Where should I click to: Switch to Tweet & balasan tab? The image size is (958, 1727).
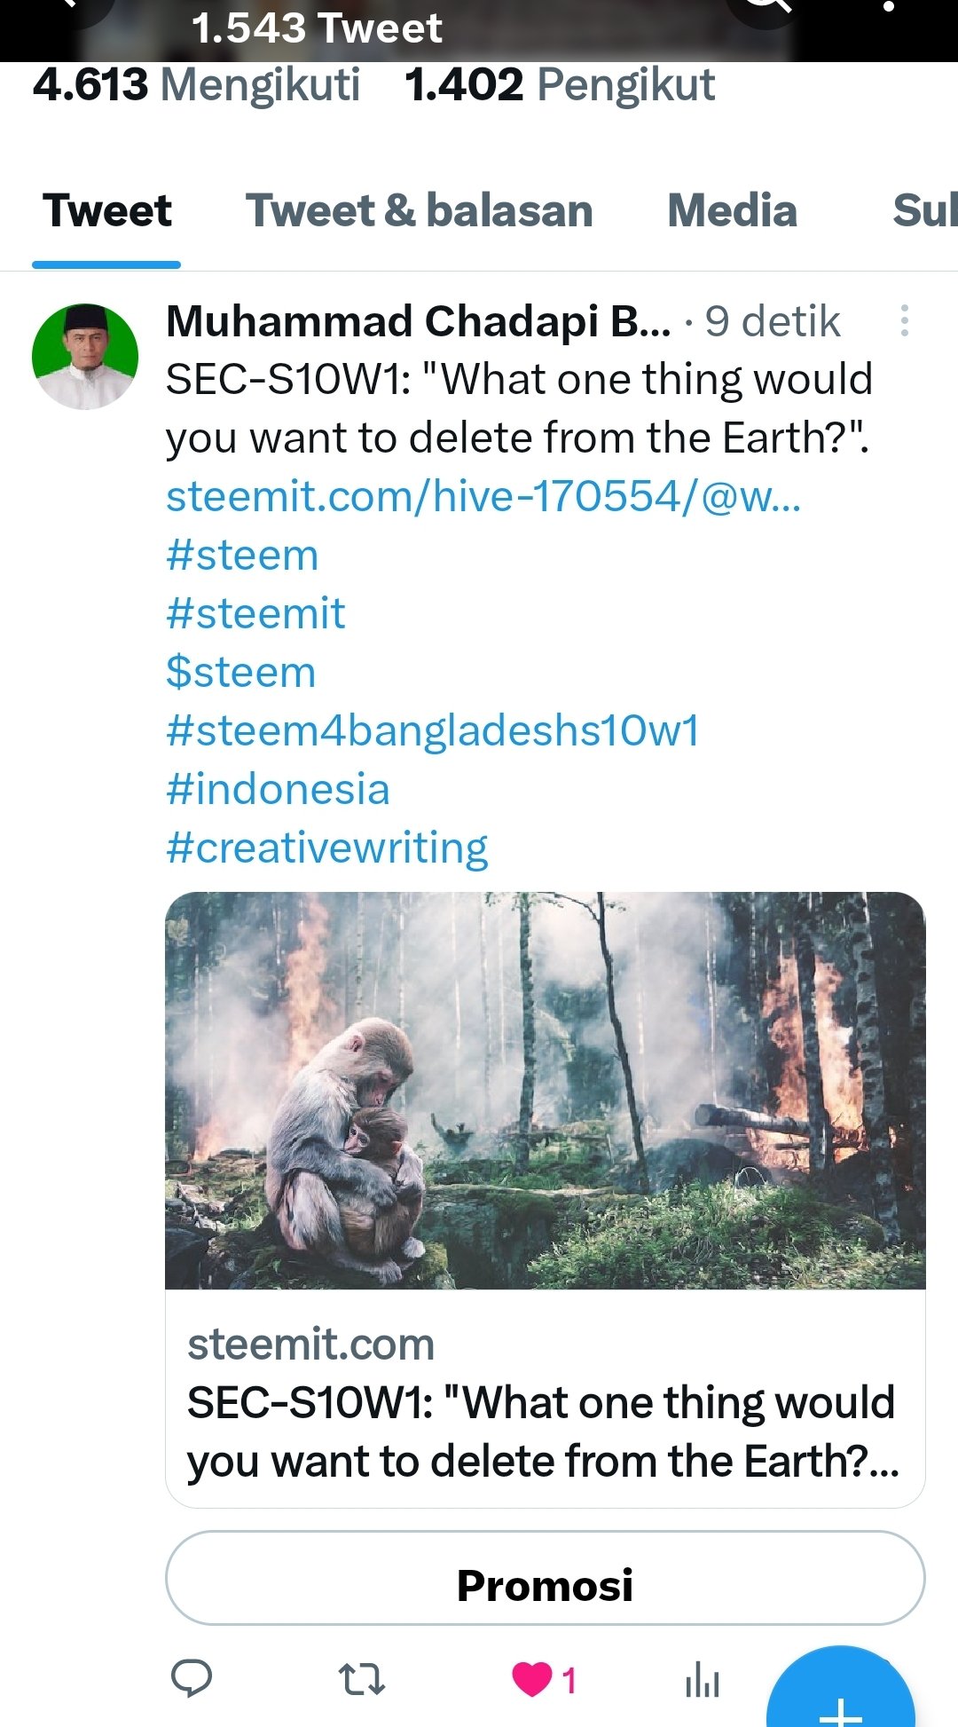[419, 211]
